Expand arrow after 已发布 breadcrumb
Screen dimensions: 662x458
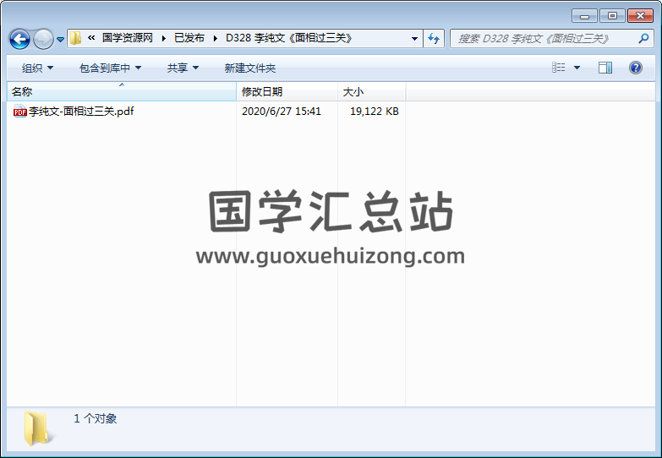click(216, 38)
